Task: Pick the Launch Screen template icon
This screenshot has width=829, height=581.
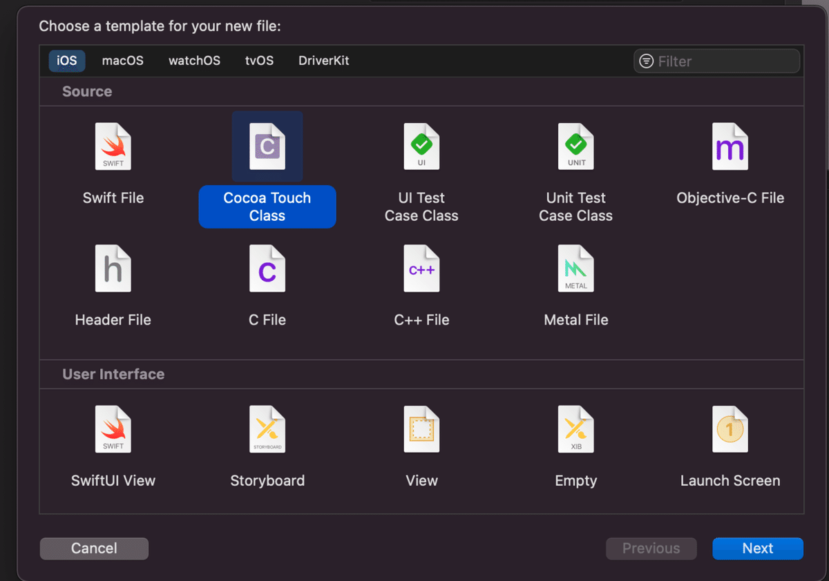Action: click(x=730, y=429)
